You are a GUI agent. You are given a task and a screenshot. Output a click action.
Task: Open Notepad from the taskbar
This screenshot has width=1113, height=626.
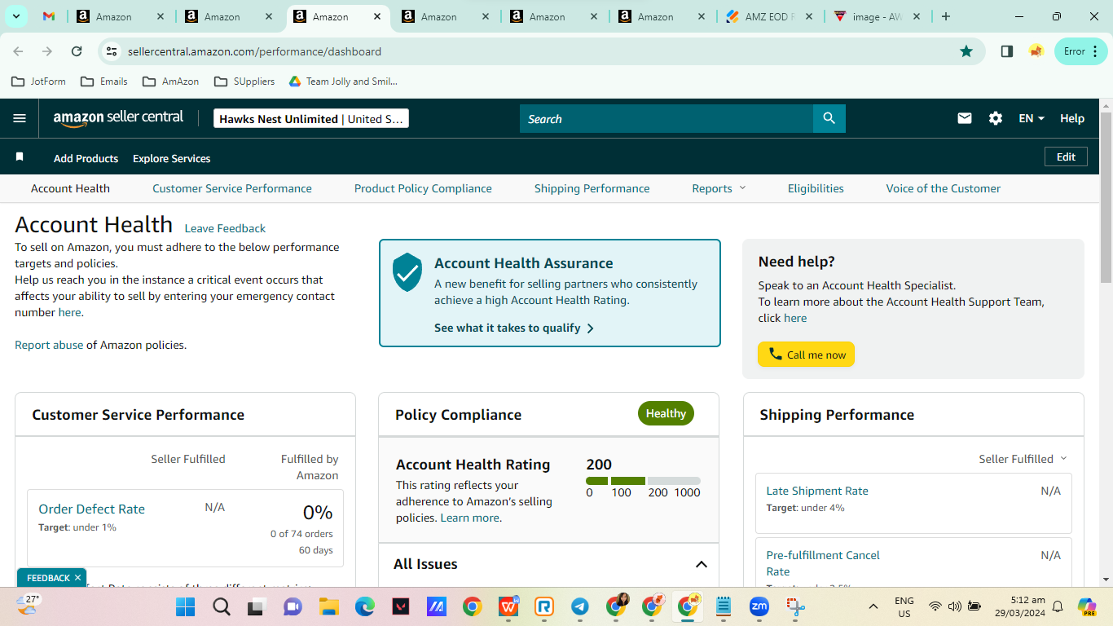point(724,606)
